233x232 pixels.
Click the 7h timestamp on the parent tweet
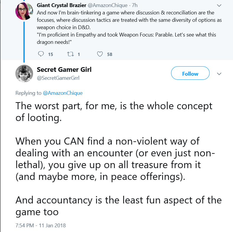(x=135, y=5)
